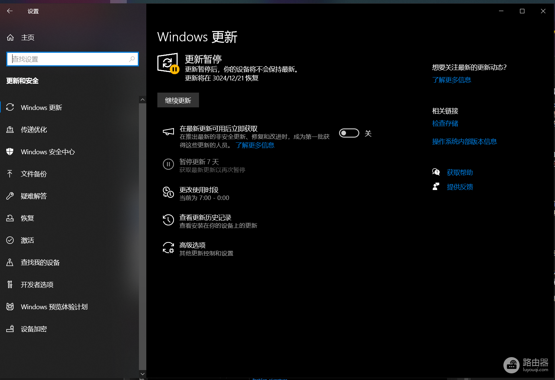Click the shield icon for Windows 安全中心

[x=10, y=152]
